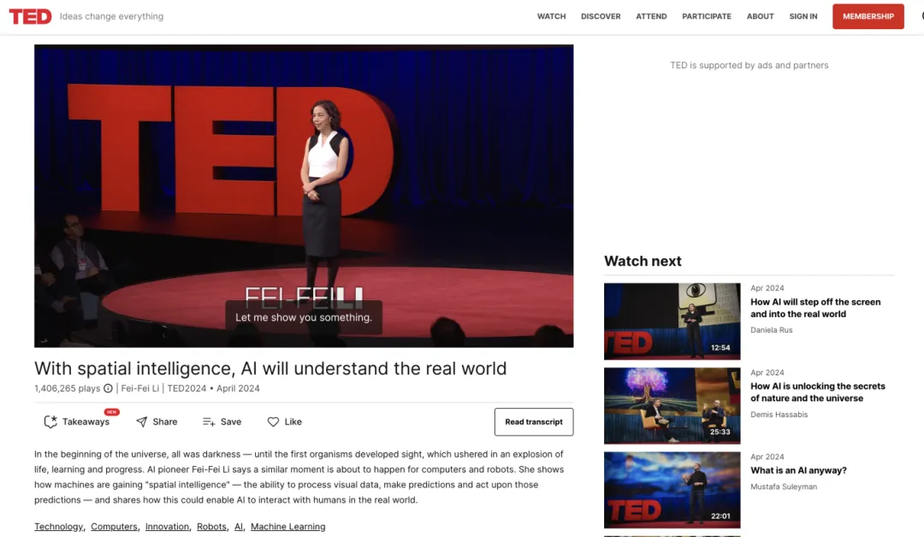Click the '1,406,265 plays' text
The height and width of the screenshot is (537, 924).
point(68,388)
